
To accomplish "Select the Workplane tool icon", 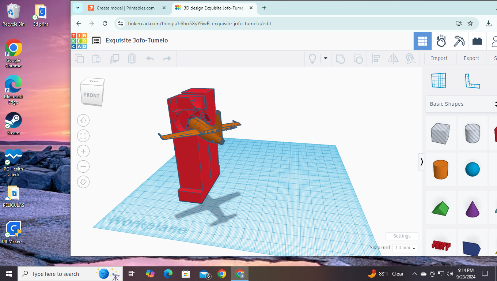I will pyautogui.click(x=439, y=80).
